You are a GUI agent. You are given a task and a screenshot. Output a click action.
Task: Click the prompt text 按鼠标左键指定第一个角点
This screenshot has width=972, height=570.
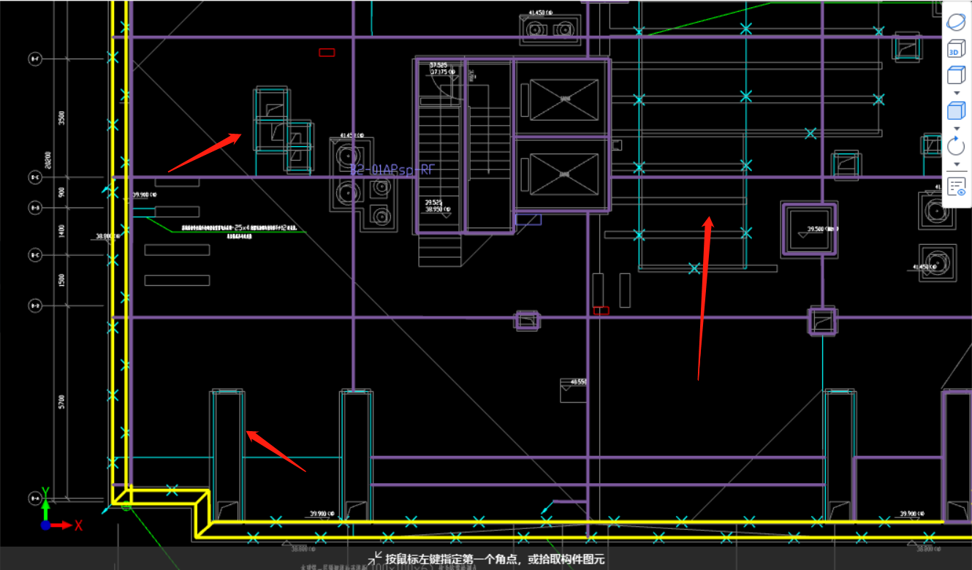[453, 560]
